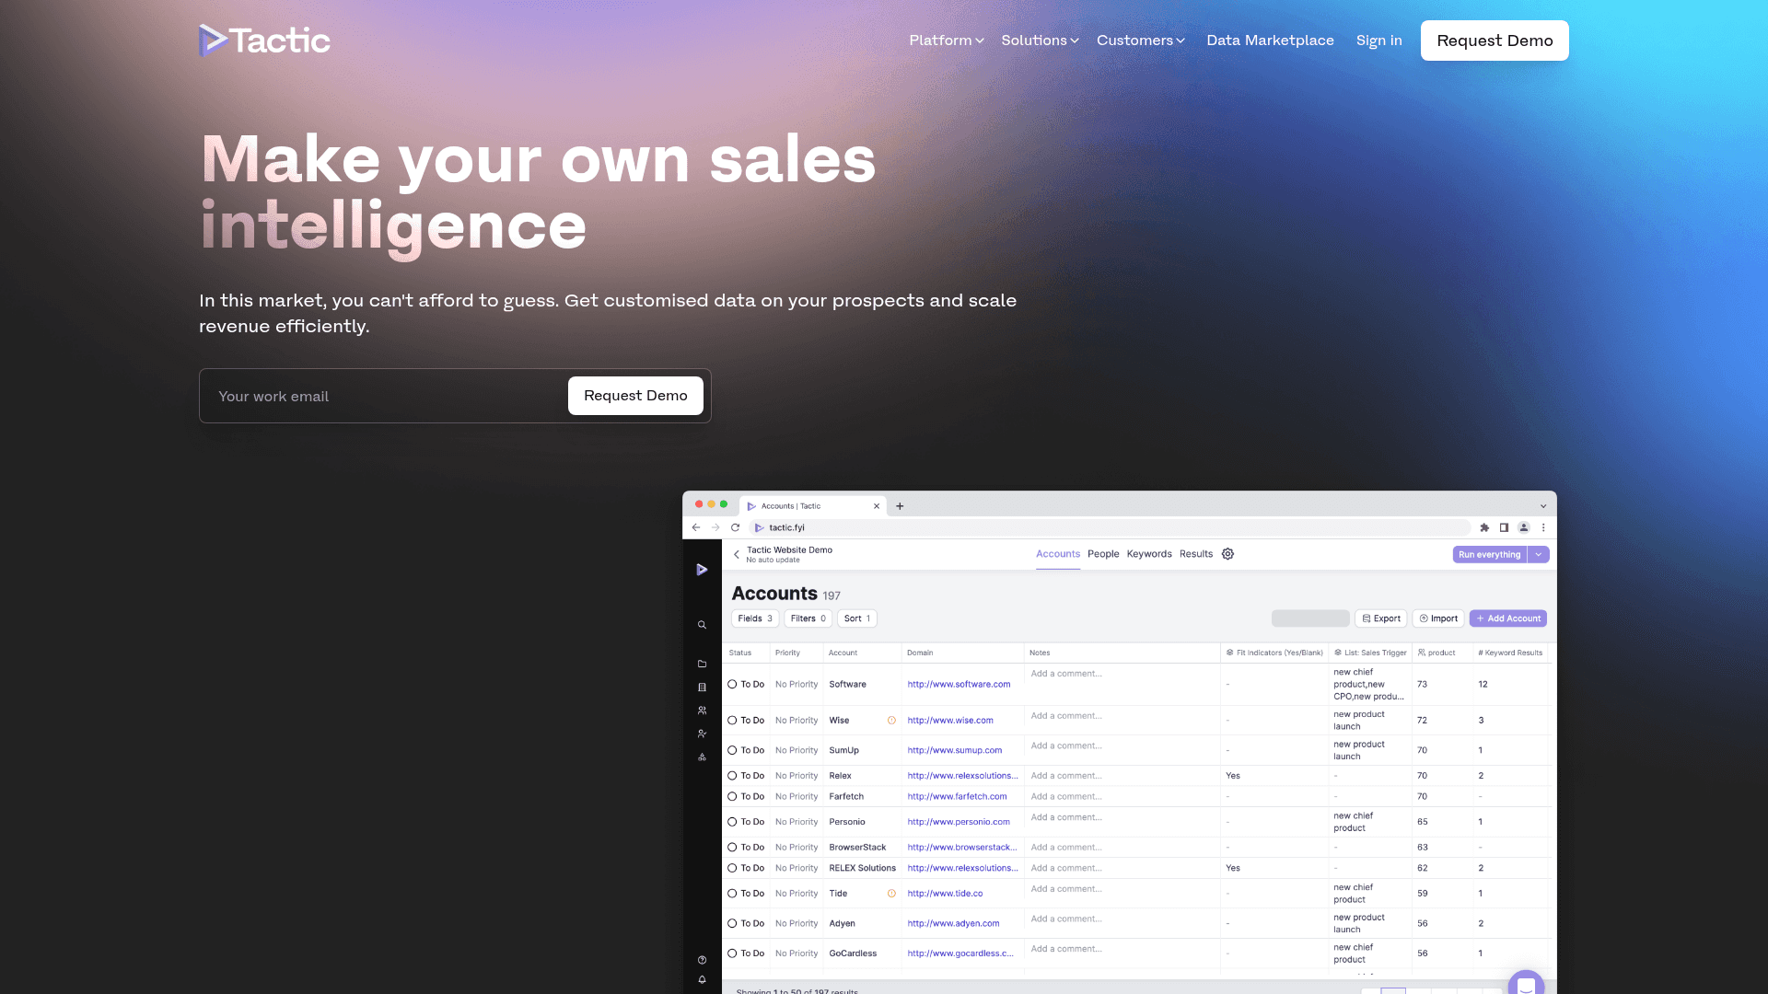Viewport: 1768px width, 994px height.
Task: Open the people group icon in sidebar
Action: [x=702, y=711]
